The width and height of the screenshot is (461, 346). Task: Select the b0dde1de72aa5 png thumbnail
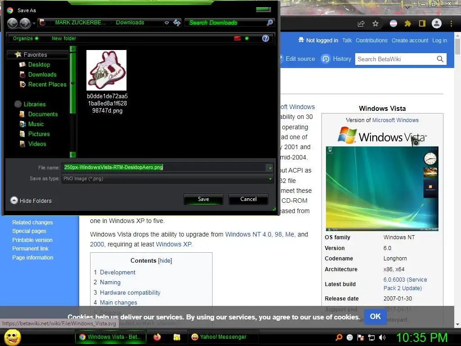(x=106, y=70)
